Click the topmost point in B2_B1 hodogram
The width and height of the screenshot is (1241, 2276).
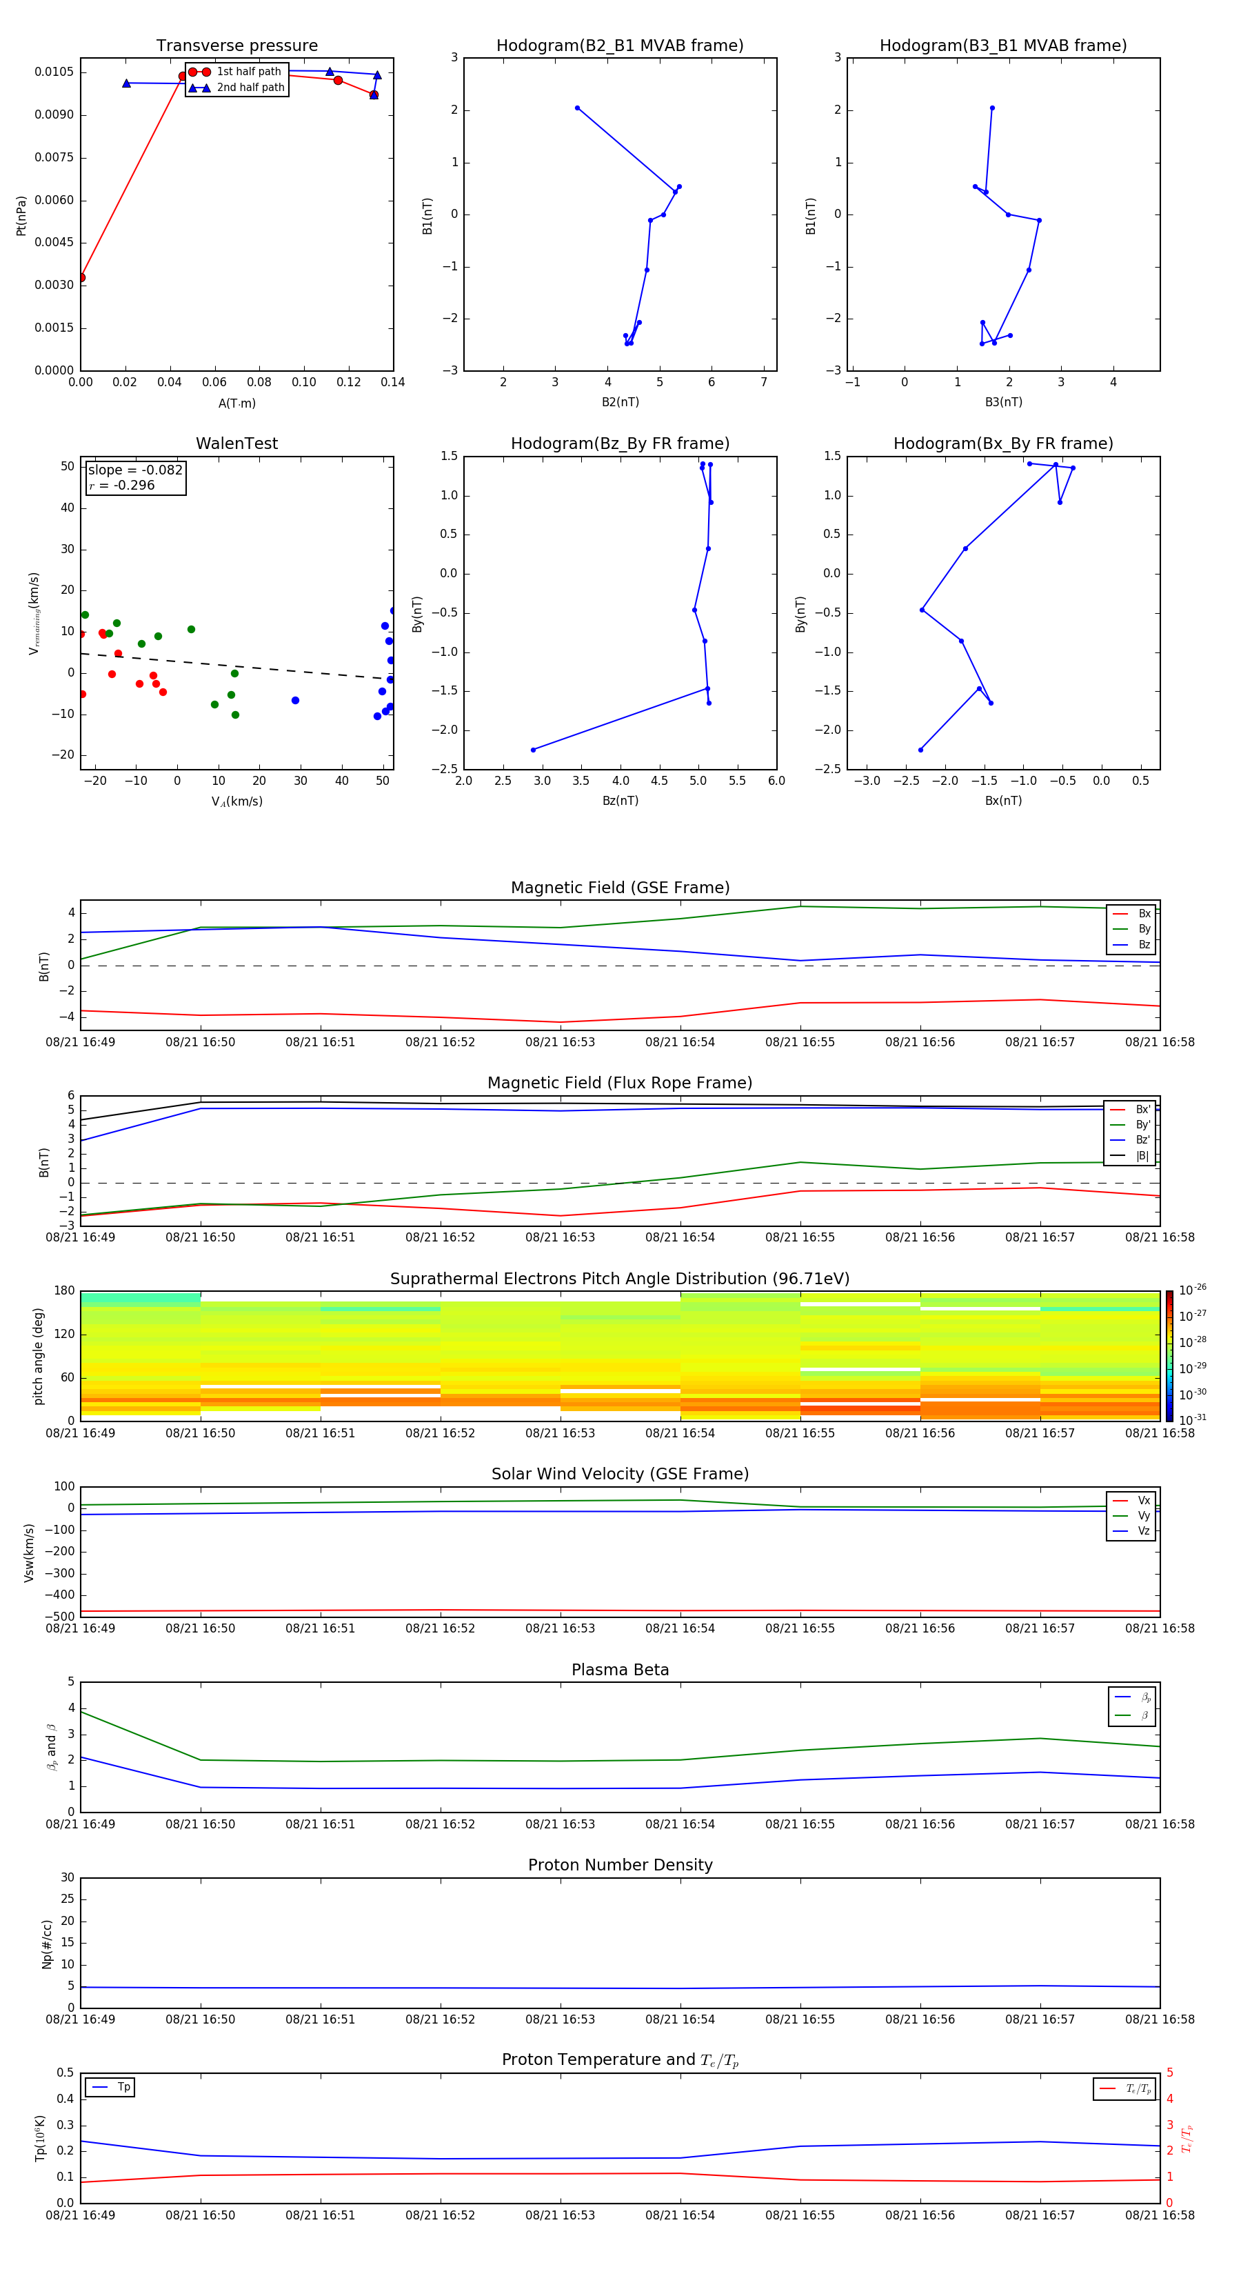point(578,108)
